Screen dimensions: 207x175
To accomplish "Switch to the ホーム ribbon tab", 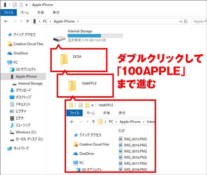I will [25, 13].
